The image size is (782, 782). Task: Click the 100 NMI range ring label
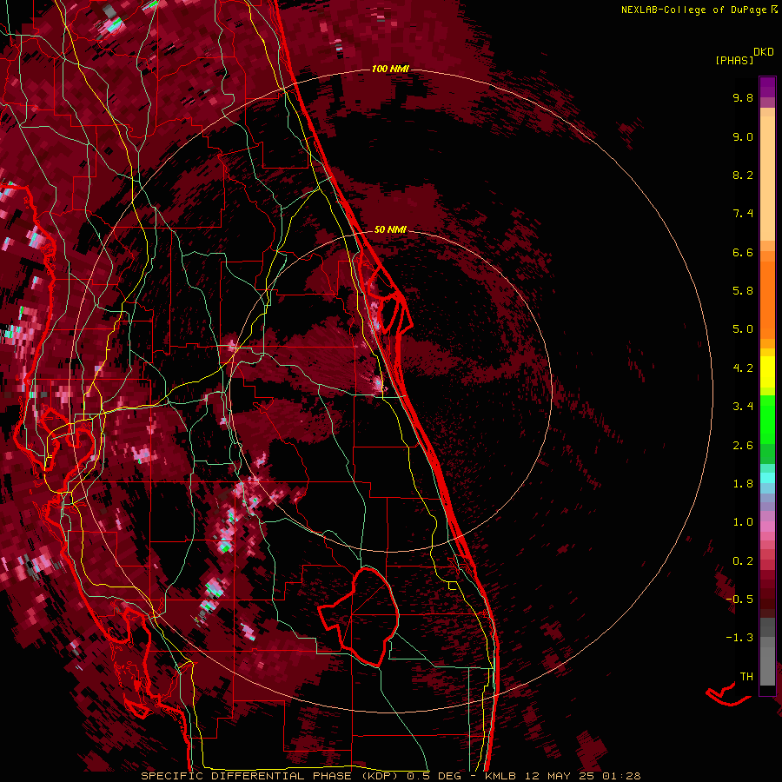pyautogui.click(x=390, y=69)
